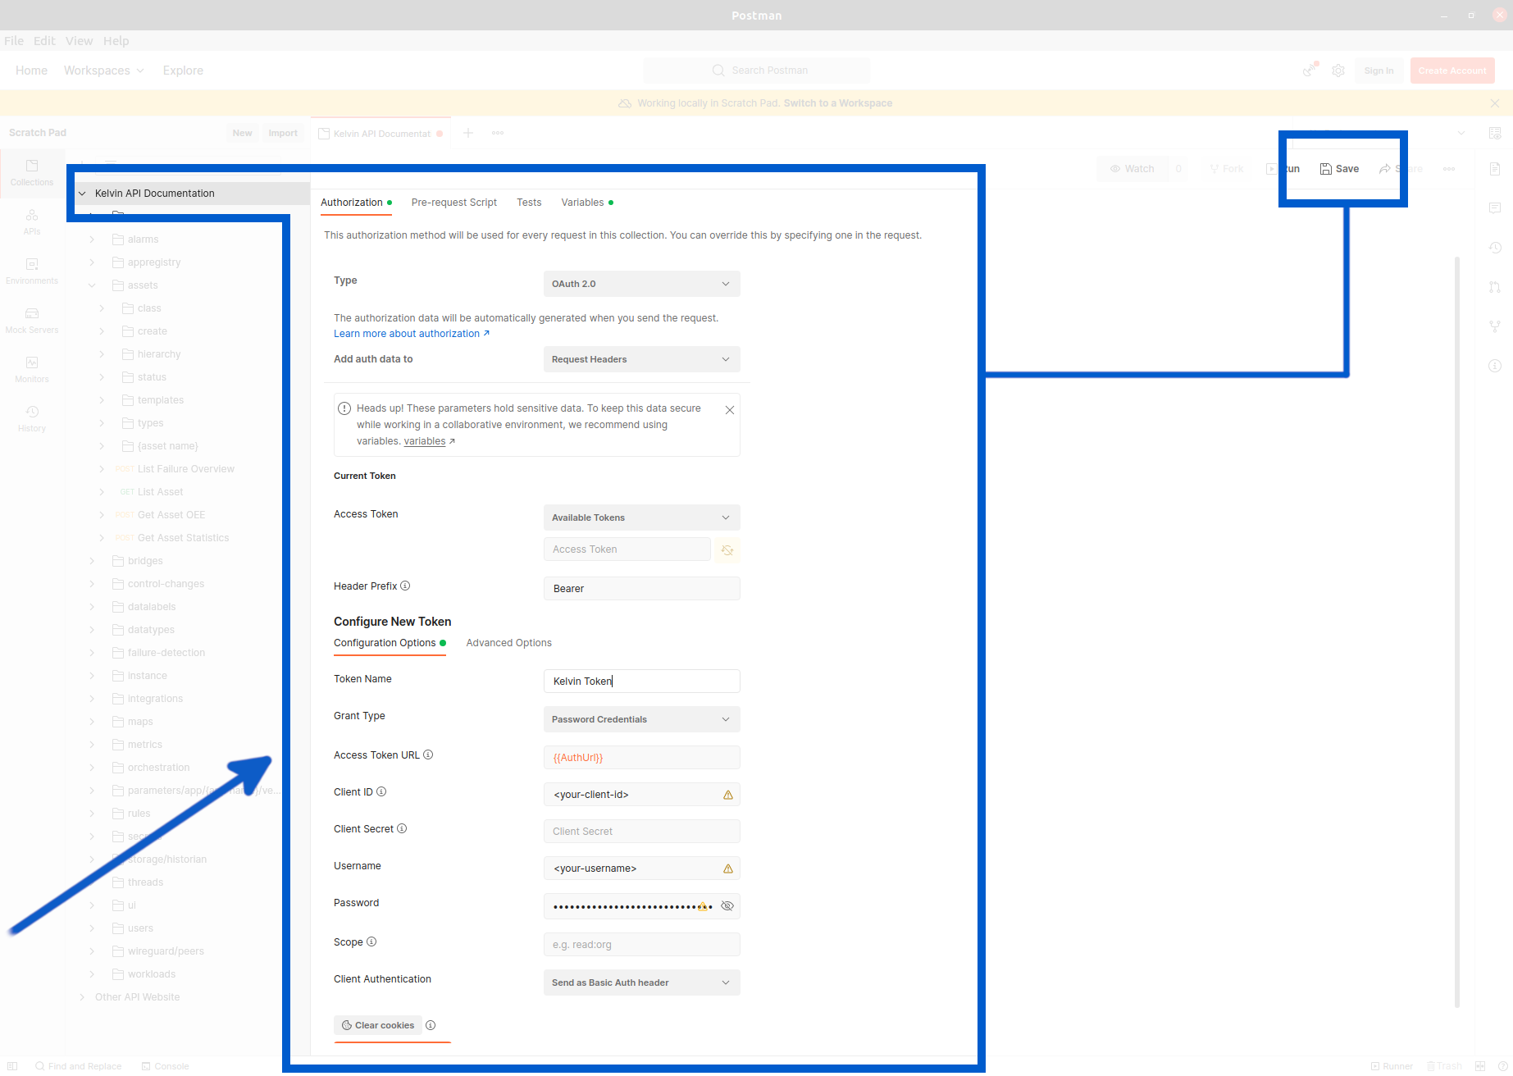Image resolution: width=1513 pixels, height=1076 pixels.
Task: Open Postman settings via gear icon
Action: click(1338, 71)
